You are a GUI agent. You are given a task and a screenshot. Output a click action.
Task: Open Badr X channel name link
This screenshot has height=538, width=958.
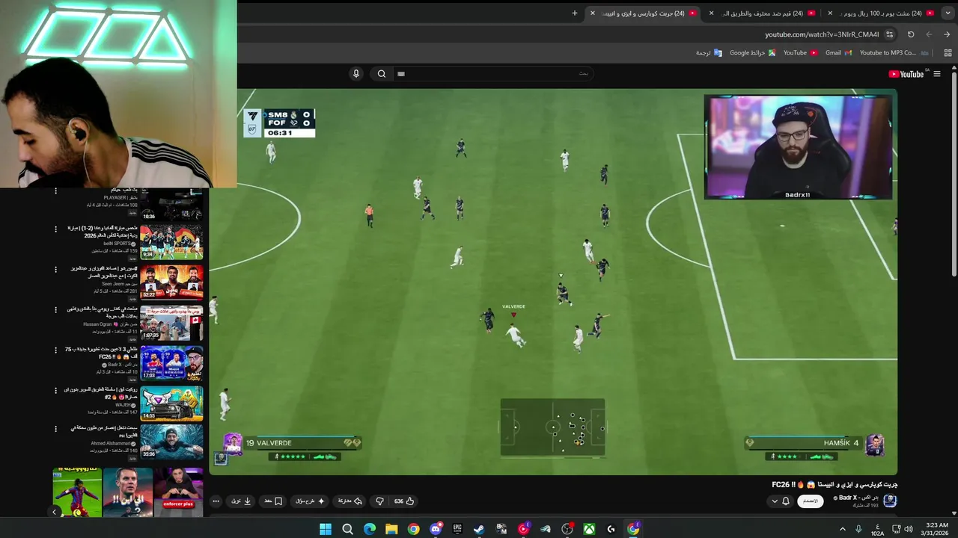(858, 498)
